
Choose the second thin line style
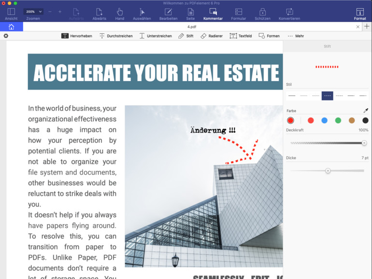(304, 96)
